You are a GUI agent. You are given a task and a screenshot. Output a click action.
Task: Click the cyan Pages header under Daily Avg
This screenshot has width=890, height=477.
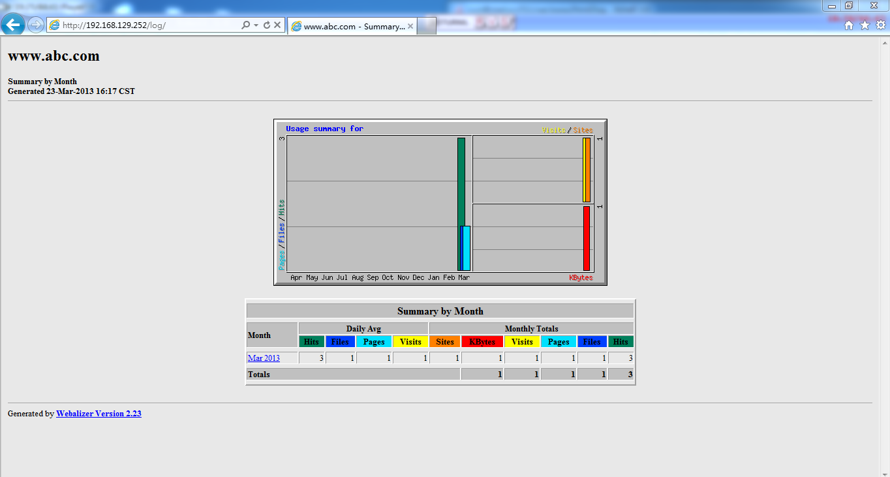[x=374, y=341]
